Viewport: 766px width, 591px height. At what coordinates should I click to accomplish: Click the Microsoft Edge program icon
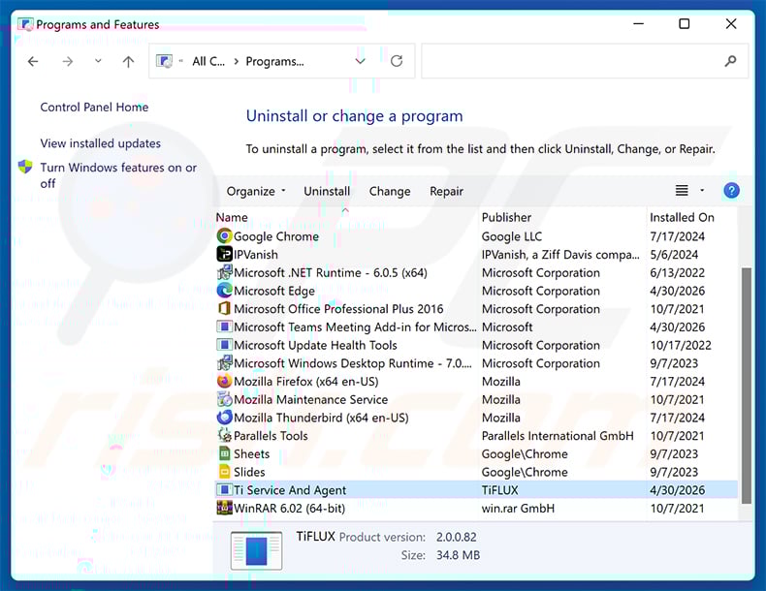[224, 291]
